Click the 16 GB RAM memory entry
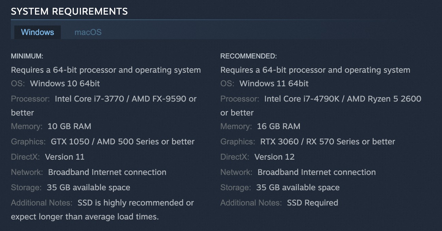The width and height of the screenshot is (442, 231). (x=278, y=126)
